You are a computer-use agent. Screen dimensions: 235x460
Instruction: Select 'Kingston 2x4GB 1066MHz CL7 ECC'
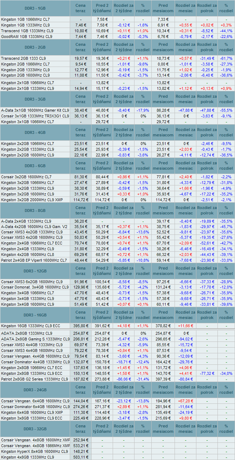tap(31, 243)
